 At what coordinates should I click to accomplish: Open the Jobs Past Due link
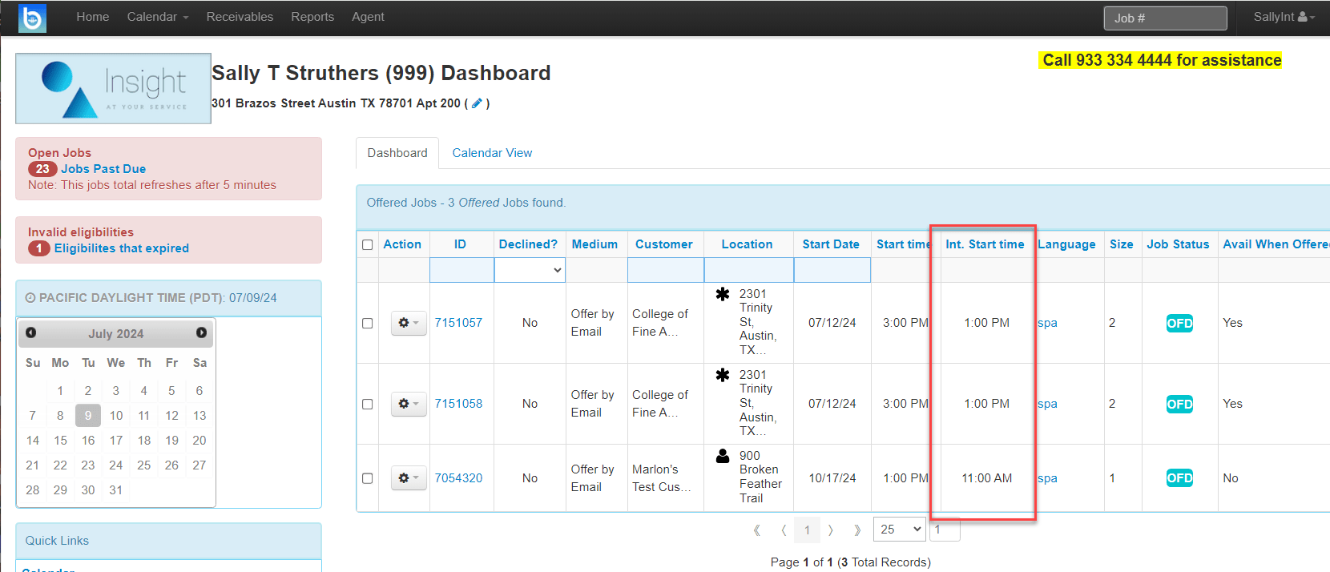click(103, 169)
